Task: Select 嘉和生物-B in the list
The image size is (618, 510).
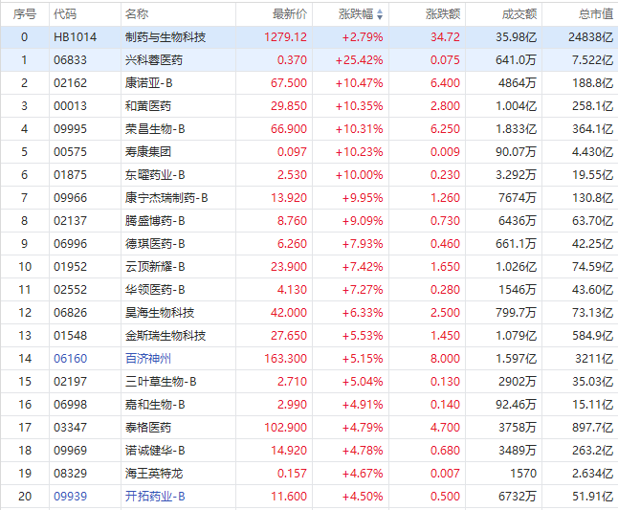Action: coord(155,405)
